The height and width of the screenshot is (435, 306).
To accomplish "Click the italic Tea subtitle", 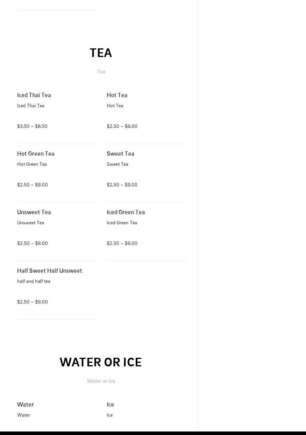I will (x=101, y=71).
